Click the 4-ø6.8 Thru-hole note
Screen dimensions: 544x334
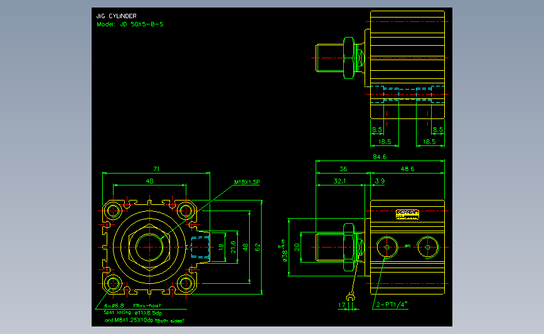(x=132, y=306)
